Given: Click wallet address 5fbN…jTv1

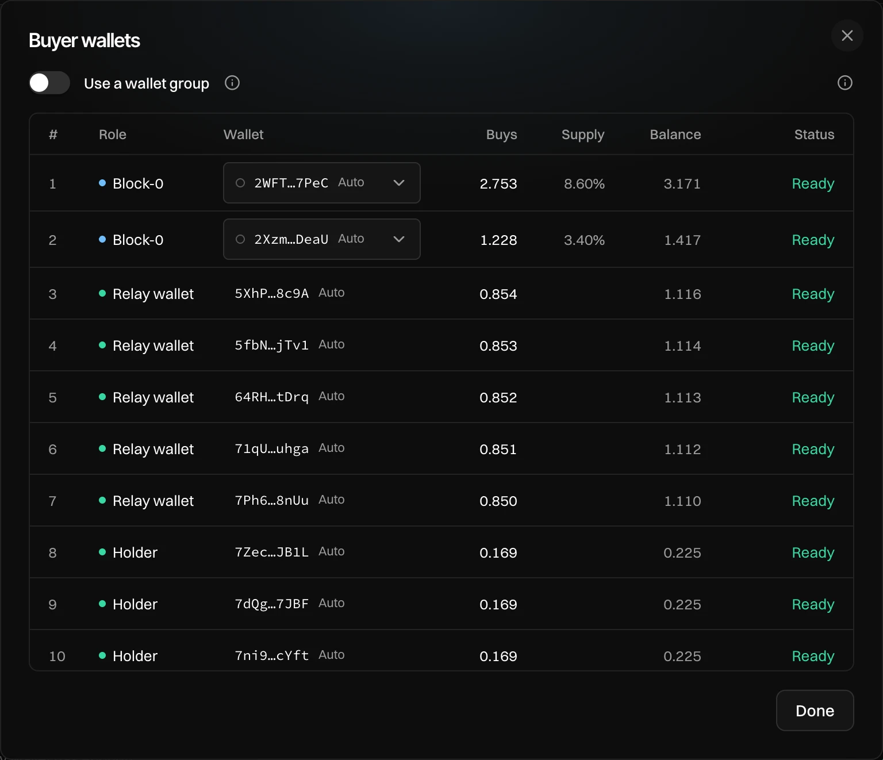Looking at the screenshot, I should [x=271, y=345].
